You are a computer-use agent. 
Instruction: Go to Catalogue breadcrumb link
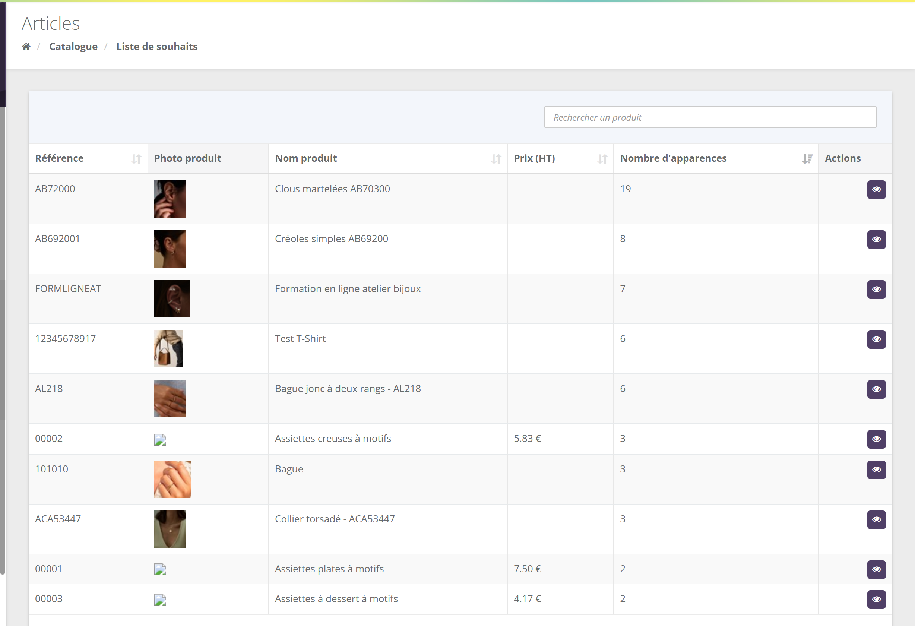pos(73,47)
